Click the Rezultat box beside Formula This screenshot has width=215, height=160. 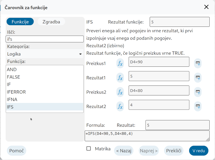click(x=177, y=125)
